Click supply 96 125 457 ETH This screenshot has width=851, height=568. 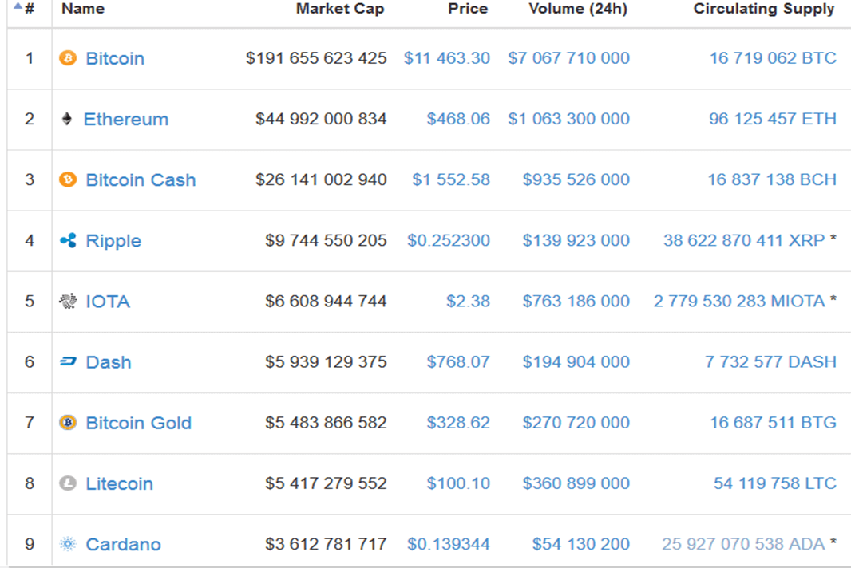point(773,119)
